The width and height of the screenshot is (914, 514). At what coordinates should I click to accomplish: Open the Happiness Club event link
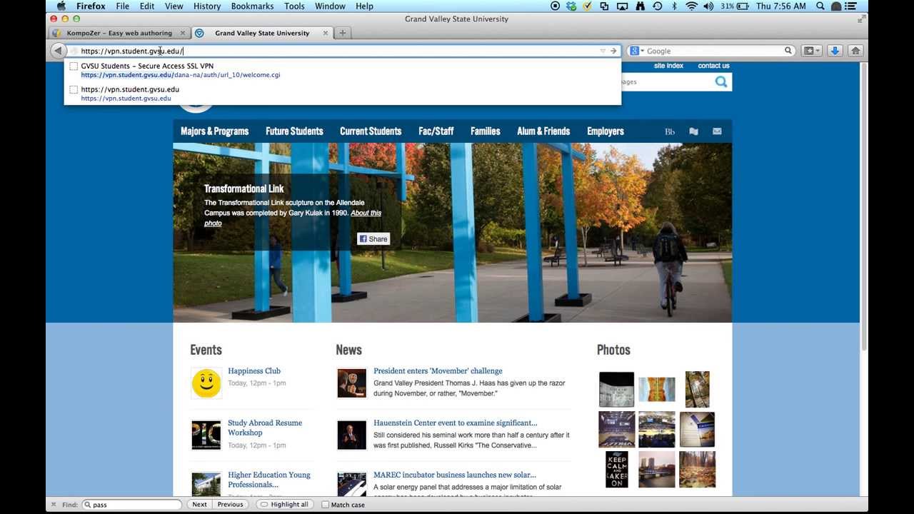[x=254, y=371]
